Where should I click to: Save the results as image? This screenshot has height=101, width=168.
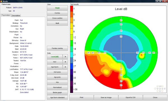pyautogui.click(x=106, y=97)
